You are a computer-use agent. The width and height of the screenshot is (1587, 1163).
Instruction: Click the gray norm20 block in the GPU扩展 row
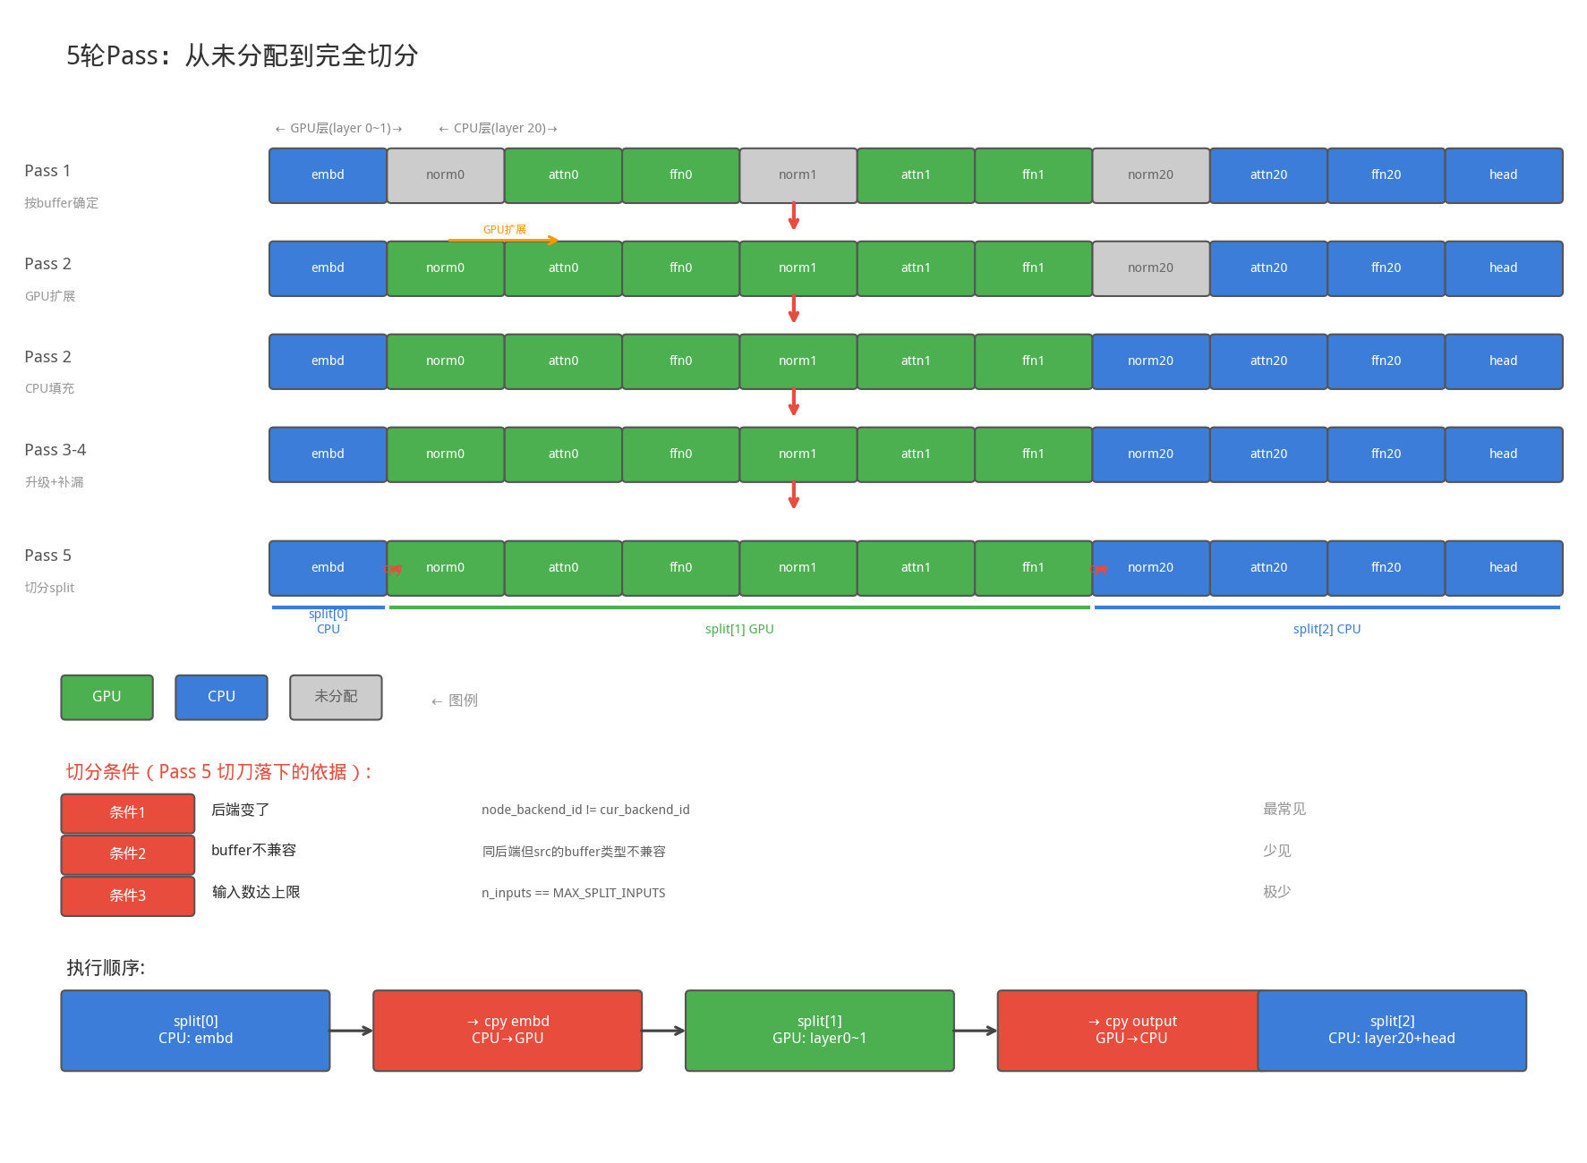(1150, 268)
